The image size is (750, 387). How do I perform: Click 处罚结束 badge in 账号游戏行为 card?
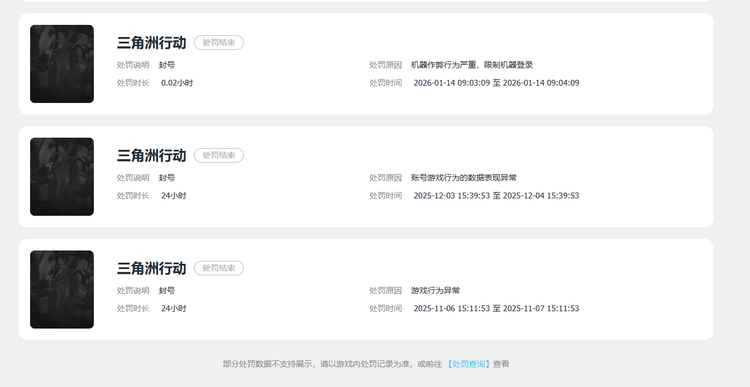point(219,155)
